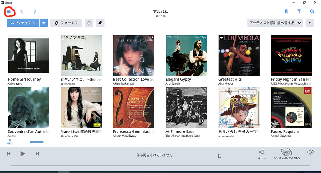321x173 pixels.
Task: Expand the shuffle options dropdown arrow
Action: (x=44, y=23)
